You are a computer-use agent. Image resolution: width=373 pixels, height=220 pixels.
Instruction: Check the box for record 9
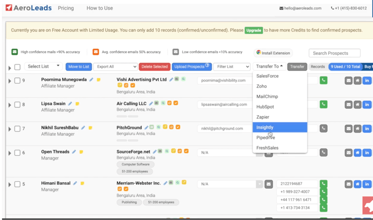point(17,81)
